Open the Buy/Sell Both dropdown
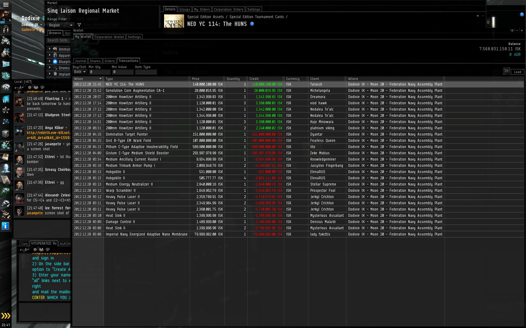Screen dimensions: 526x328 80,72
